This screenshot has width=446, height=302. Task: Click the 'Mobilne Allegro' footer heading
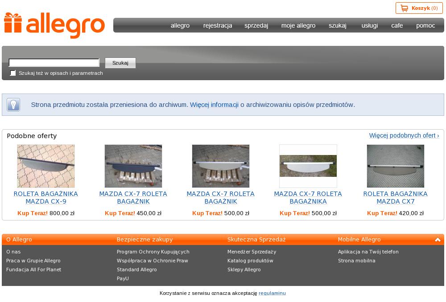pos(359,240)
